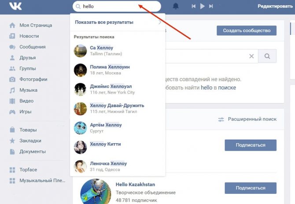Expand chevron next to Показать все результаты

(160, 22)
